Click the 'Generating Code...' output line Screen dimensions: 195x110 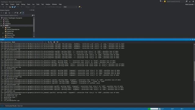10,97
